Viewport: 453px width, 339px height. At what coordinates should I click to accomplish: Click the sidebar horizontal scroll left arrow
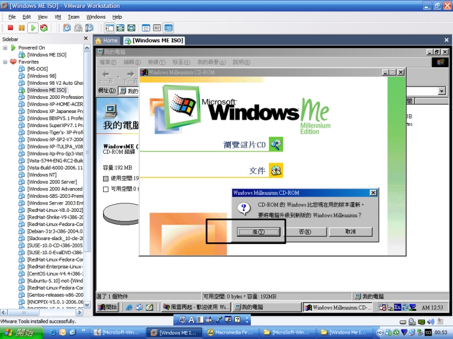tap(4, 312)
